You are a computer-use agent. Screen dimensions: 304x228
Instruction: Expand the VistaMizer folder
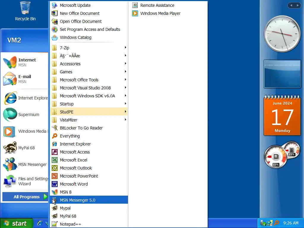click(89, 120)
